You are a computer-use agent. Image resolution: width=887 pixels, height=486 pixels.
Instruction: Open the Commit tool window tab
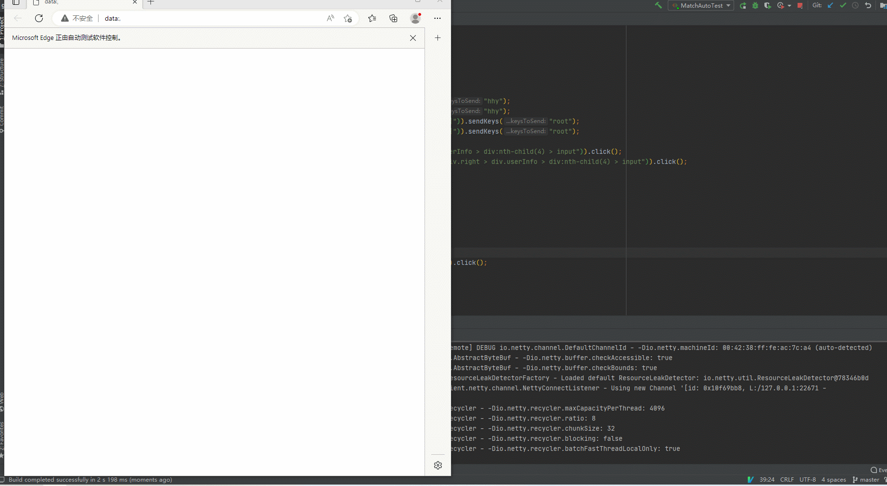[x=2, y=119]
